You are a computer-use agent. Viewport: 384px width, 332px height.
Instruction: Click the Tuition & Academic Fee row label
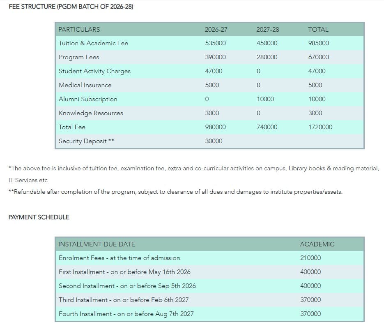[93, 43]
